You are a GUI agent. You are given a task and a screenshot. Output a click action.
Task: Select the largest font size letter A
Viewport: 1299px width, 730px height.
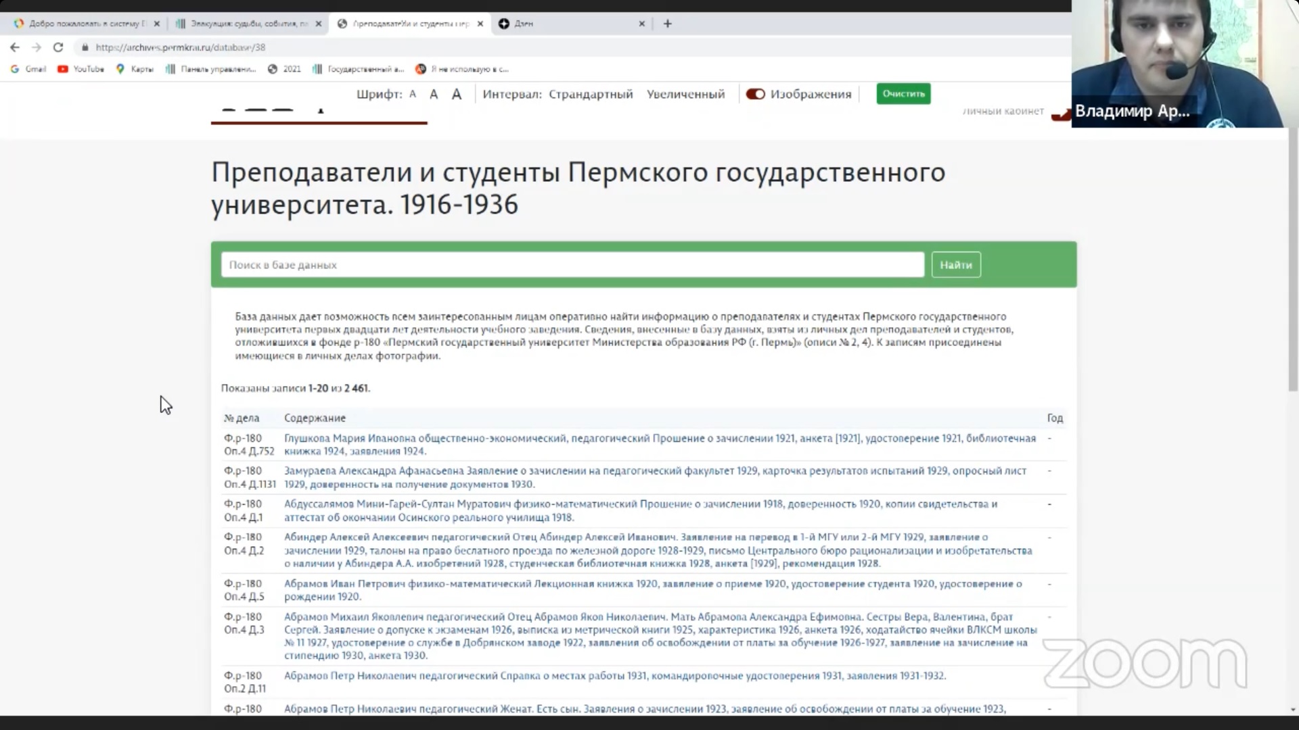click(457, 94)
